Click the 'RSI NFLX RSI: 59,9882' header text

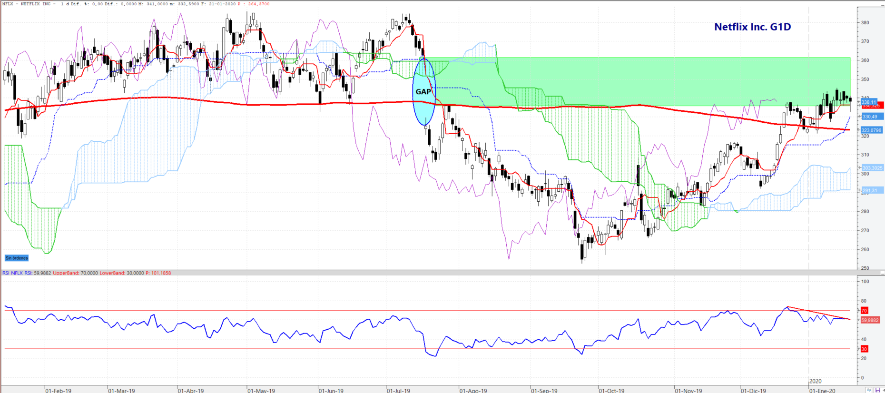[27, 273]
